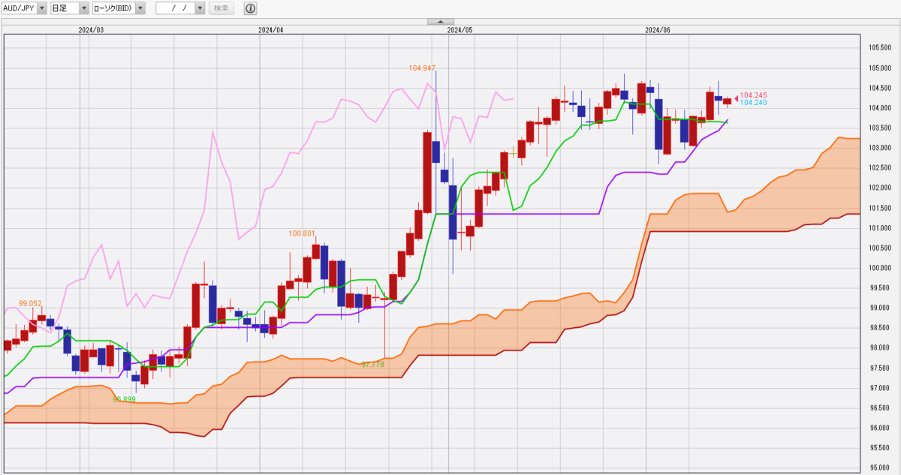Open the AUD/JPY currency pair dropdown

point(41,8)
